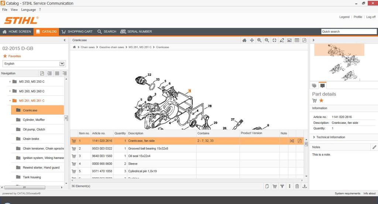Go to the HOME SCREEN tab

click(17, 32)
